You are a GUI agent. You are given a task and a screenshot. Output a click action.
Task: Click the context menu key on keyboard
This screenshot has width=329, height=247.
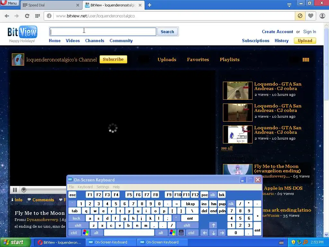pos(181,233)
